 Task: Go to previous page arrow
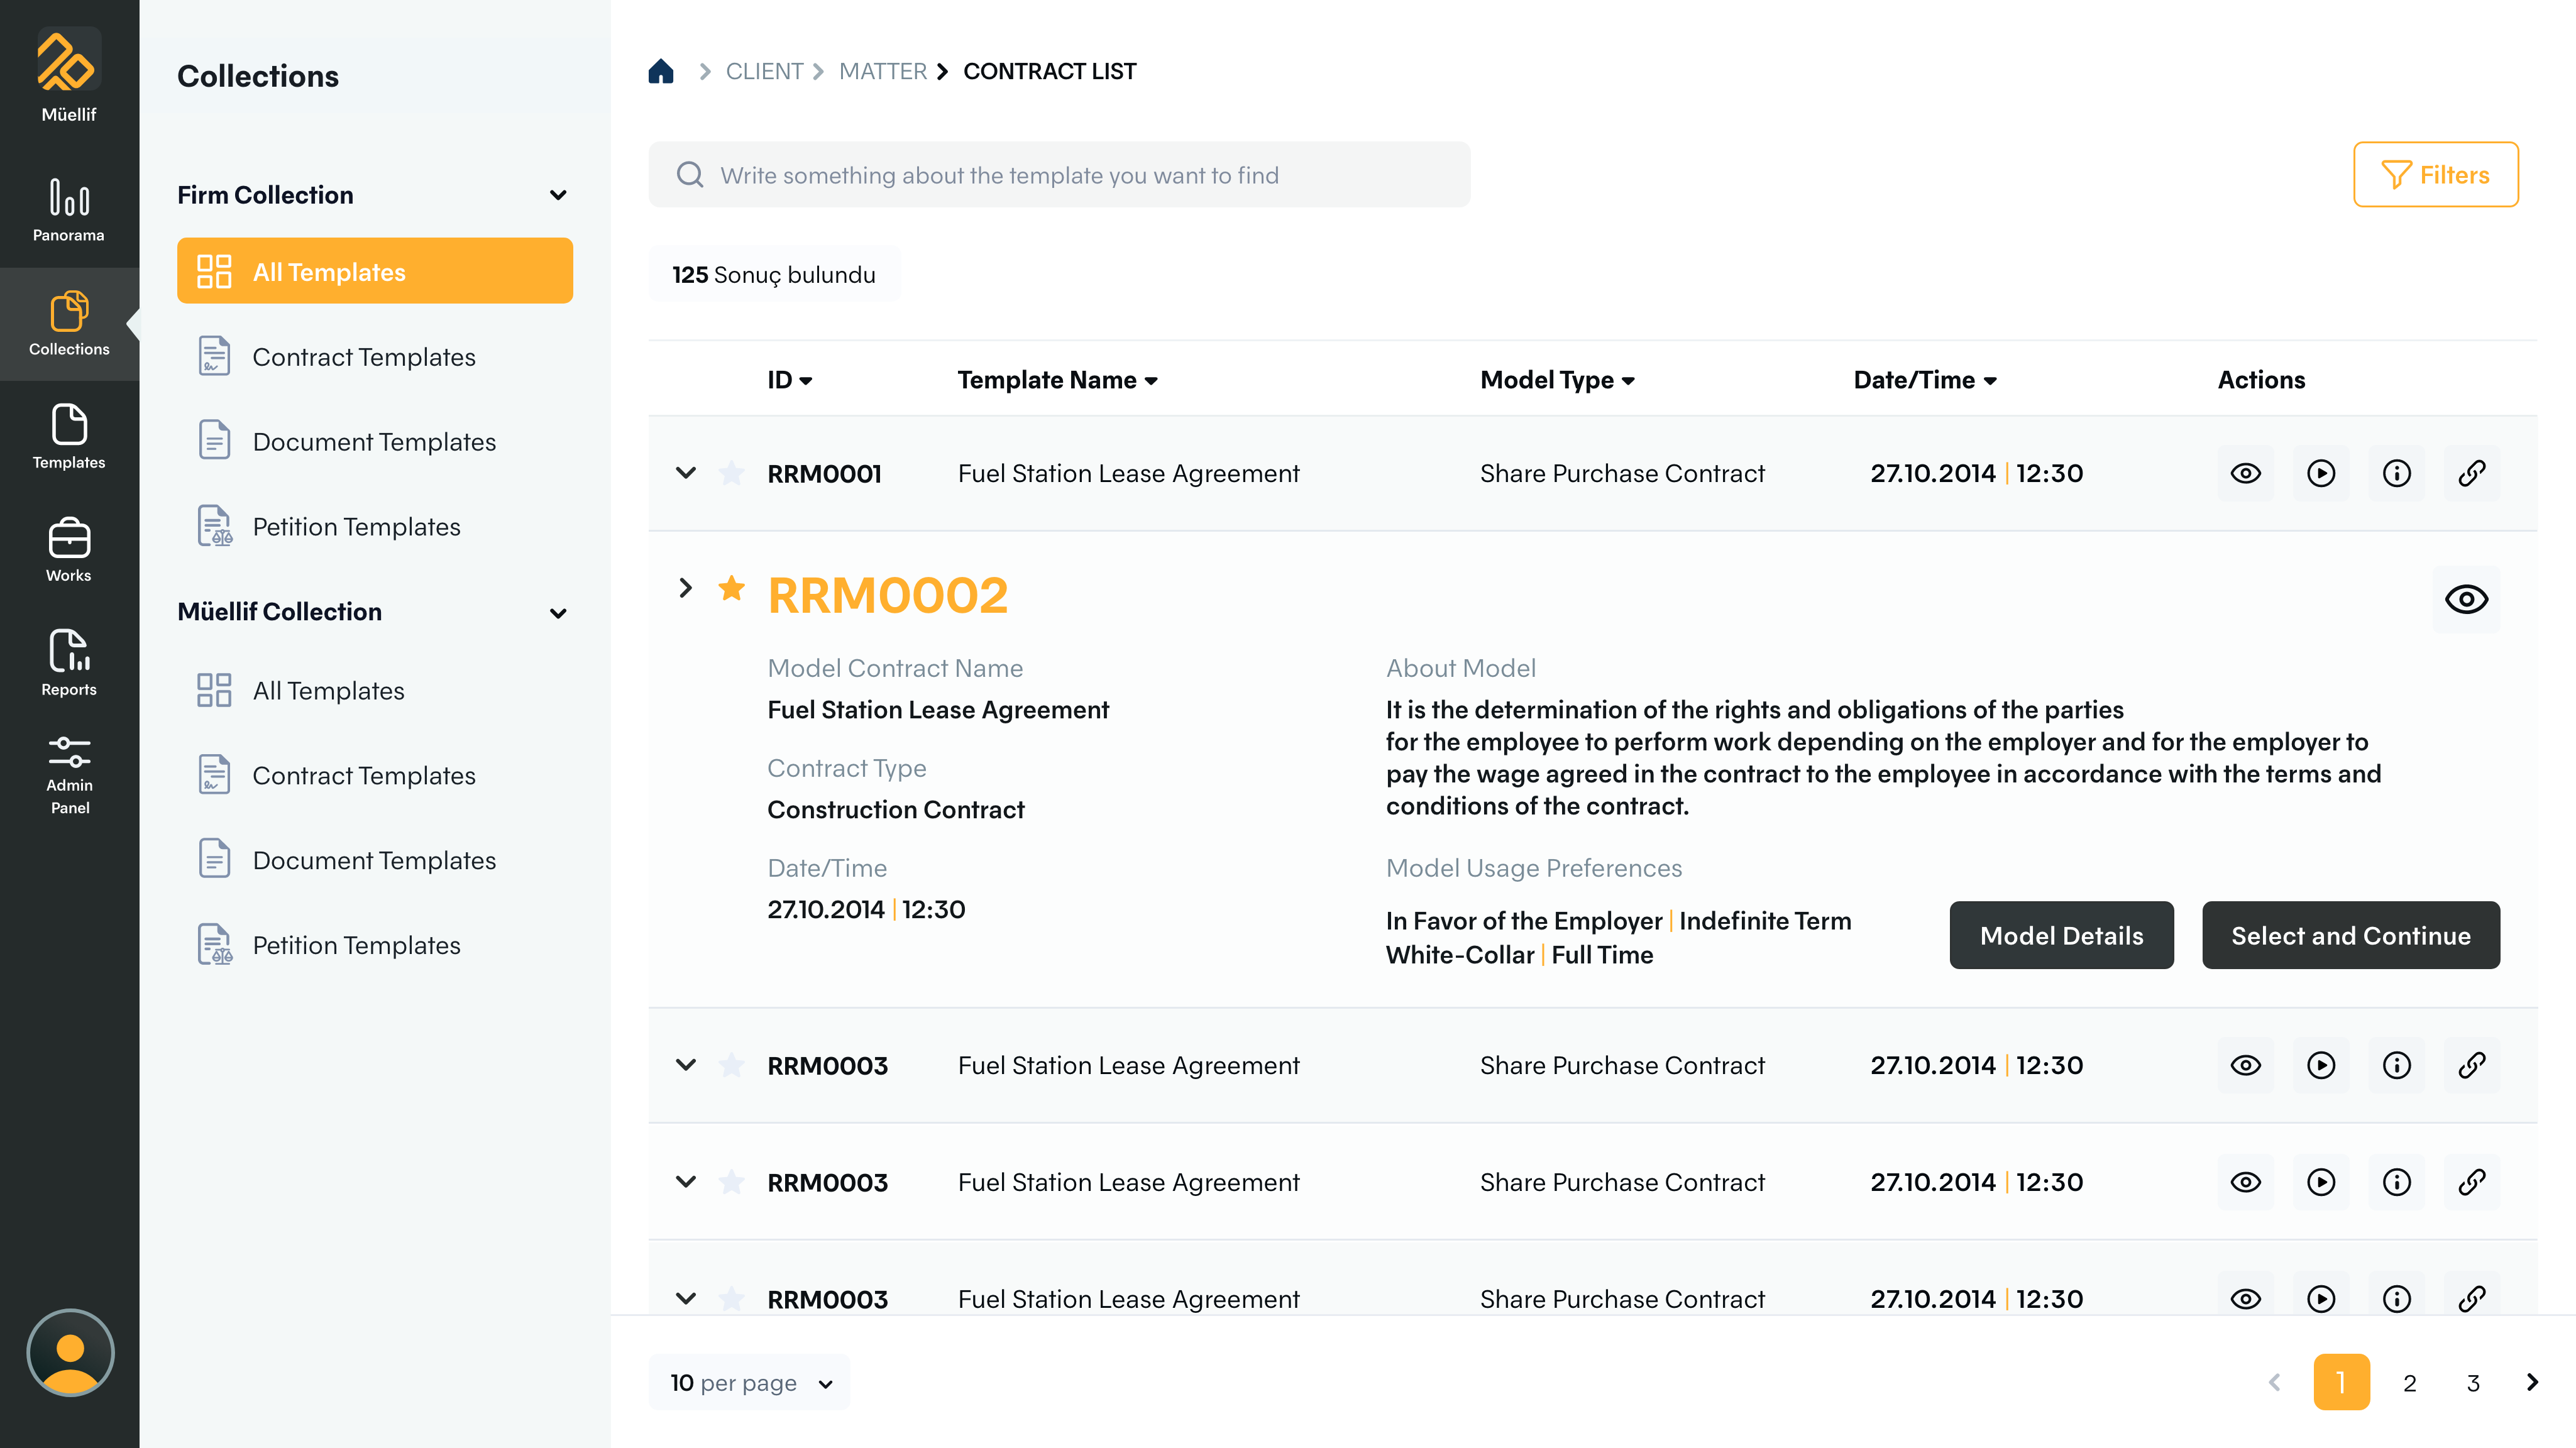(2275, 1382)
